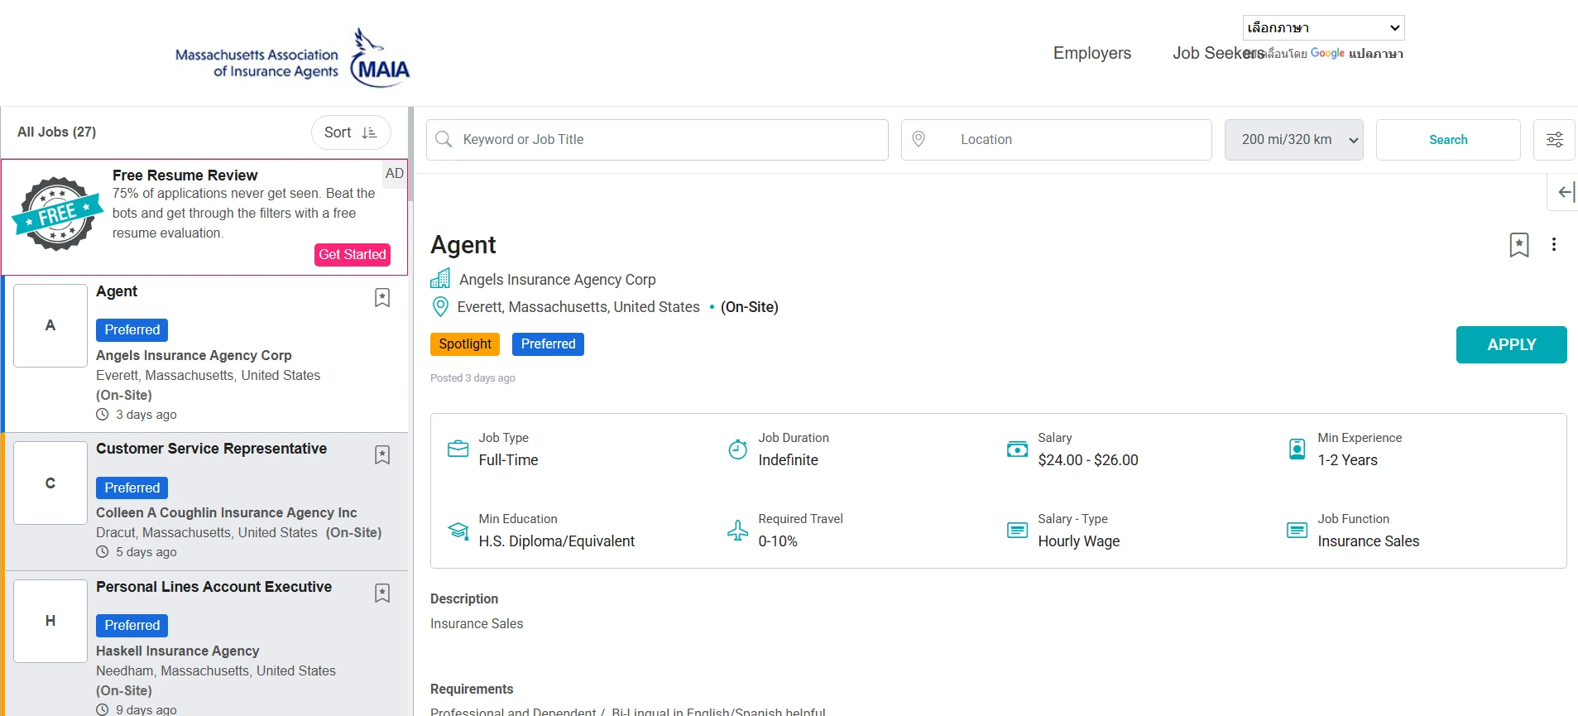
Task: Click Angels Insurance Agency Corp company name
Action: pos(557,280)
